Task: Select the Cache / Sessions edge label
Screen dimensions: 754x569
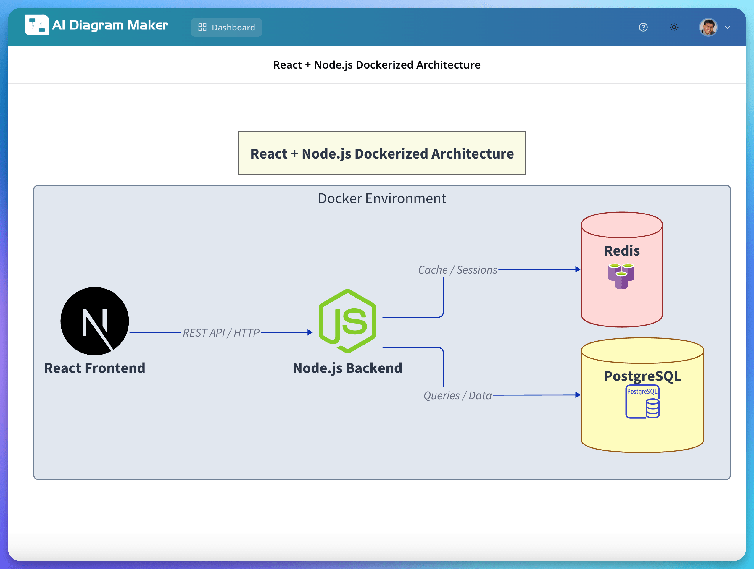Action: click(x=457, y=269)
